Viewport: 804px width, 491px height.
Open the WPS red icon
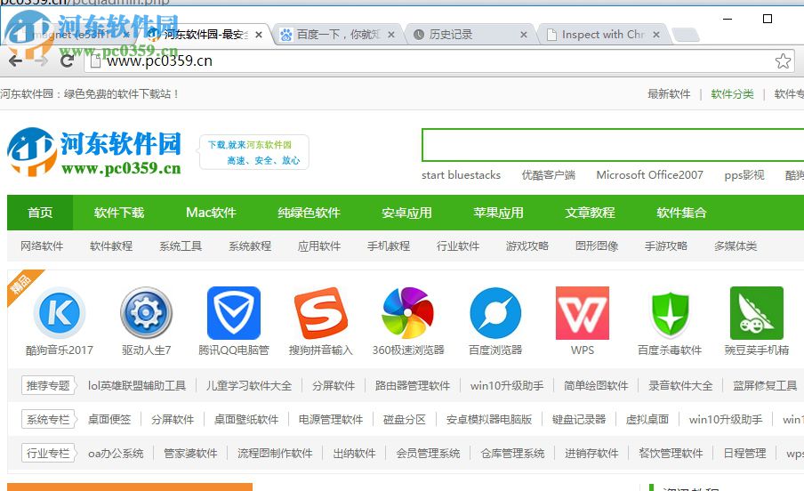583,312
